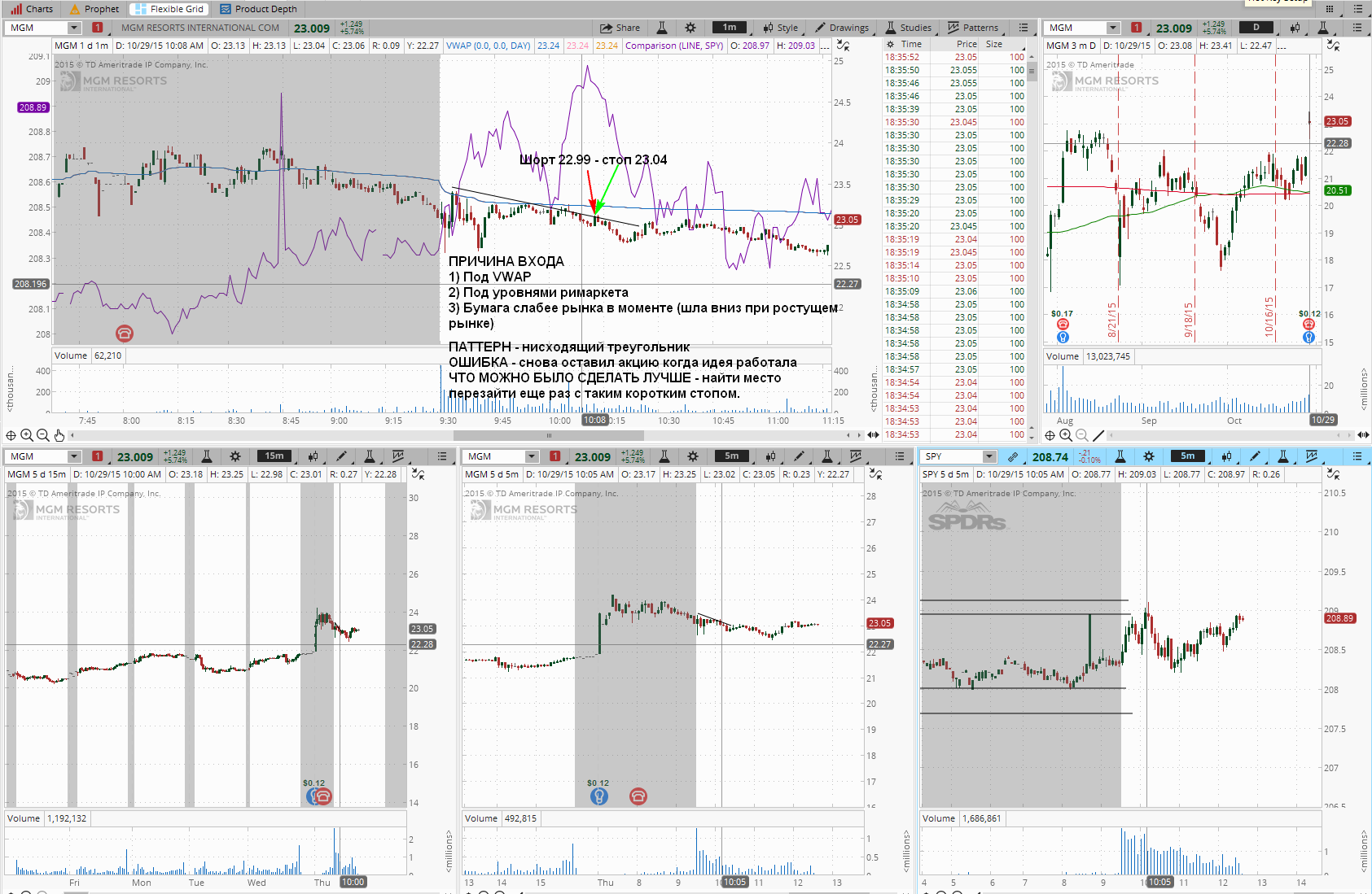Click purple 208.89 SPY price label on the main chart
Viewport: 1372px width, 894px height.
(x=33, y=107)
